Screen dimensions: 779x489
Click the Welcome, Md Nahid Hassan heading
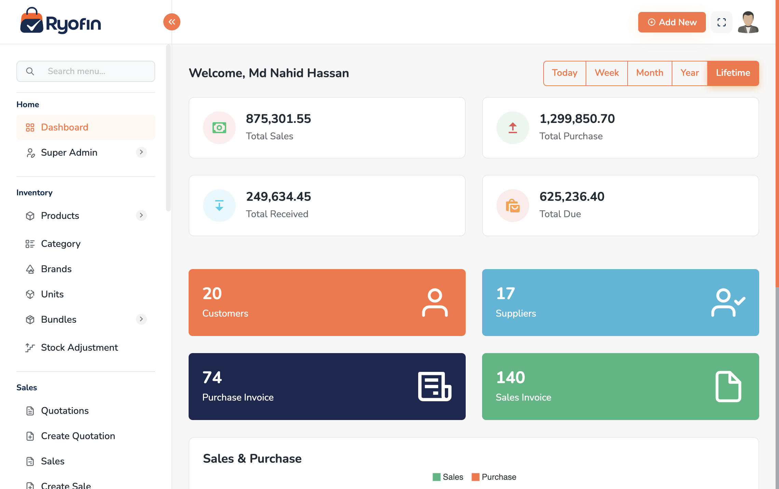click(x=269, y=73)
